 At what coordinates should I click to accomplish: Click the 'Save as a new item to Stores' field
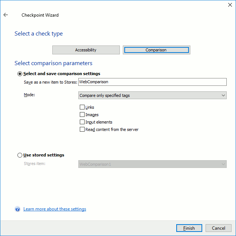point(153,82)
